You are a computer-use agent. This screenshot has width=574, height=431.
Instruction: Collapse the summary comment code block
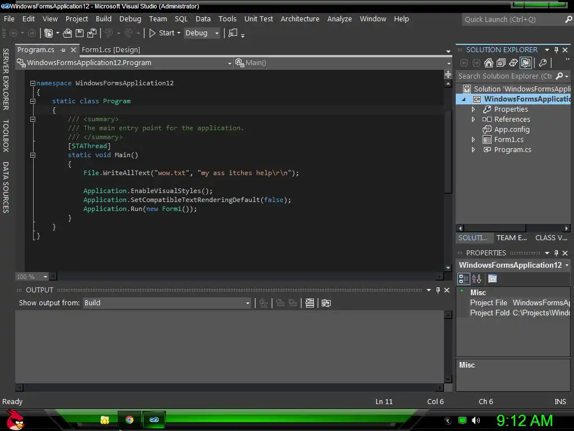click(33, 119)
